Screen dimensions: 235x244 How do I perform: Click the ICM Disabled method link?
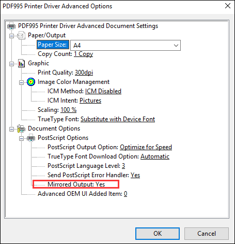tap(103, 91)
